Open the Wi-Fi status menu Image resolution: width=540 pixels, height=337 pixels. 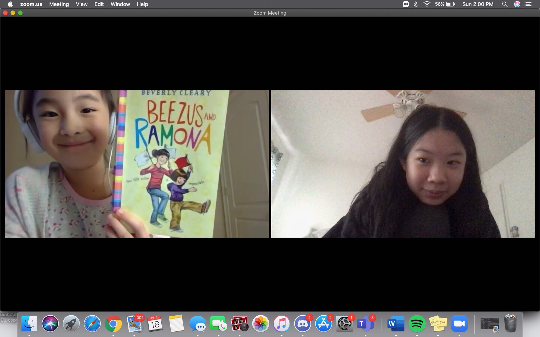coord(427,4)
